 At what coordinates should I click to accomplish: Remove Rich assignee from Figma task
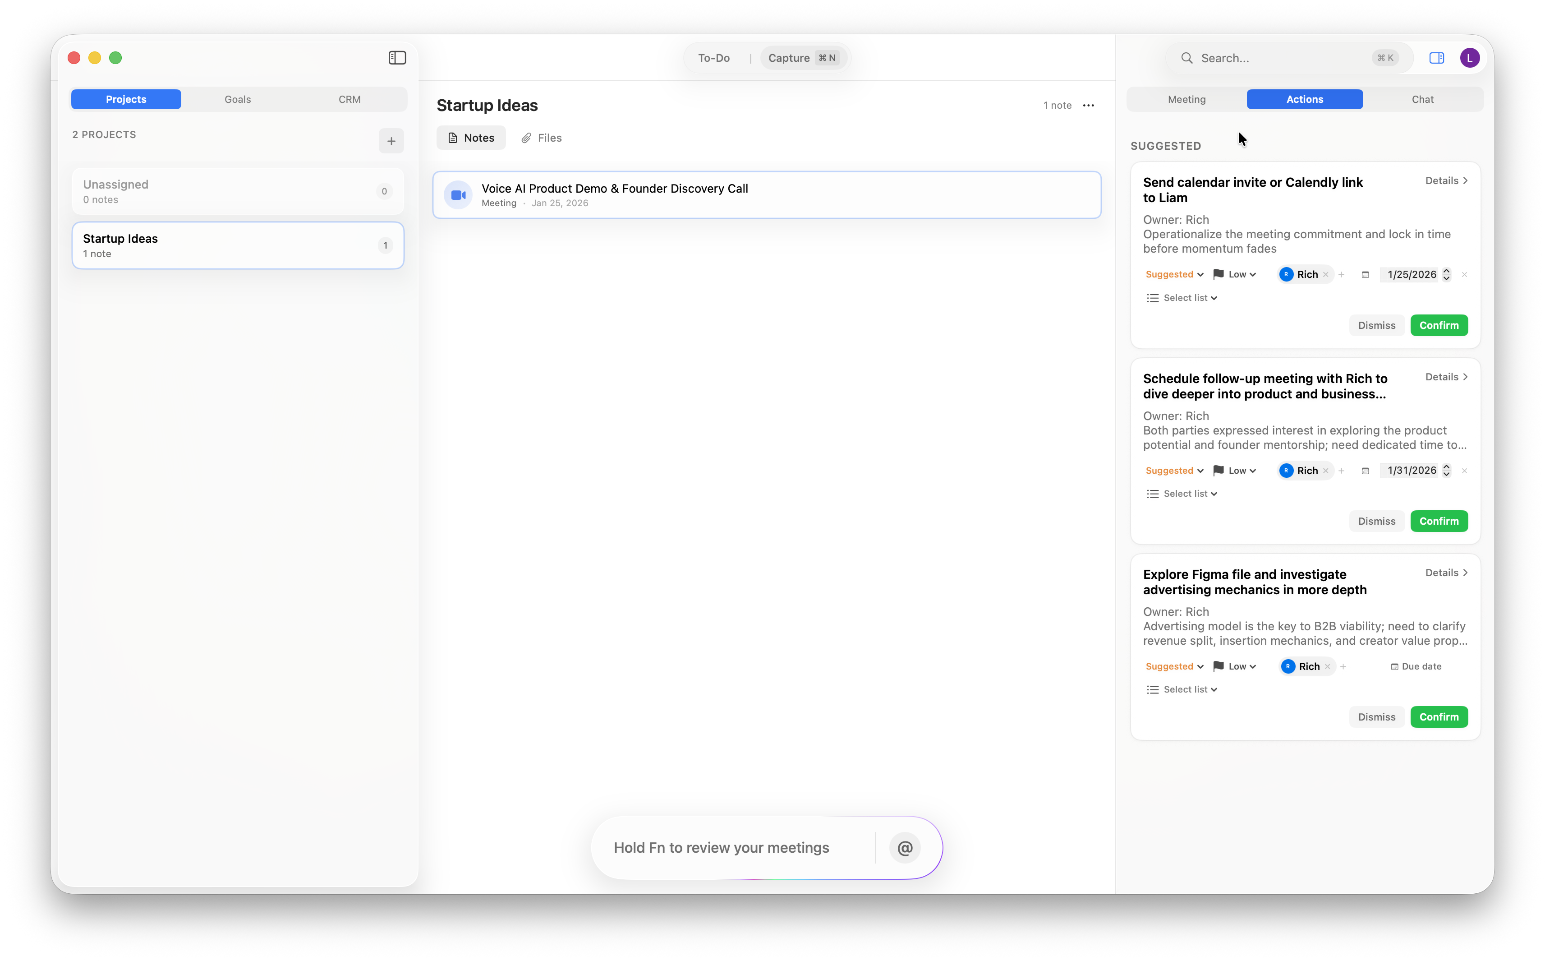(x=1328, y=667)
